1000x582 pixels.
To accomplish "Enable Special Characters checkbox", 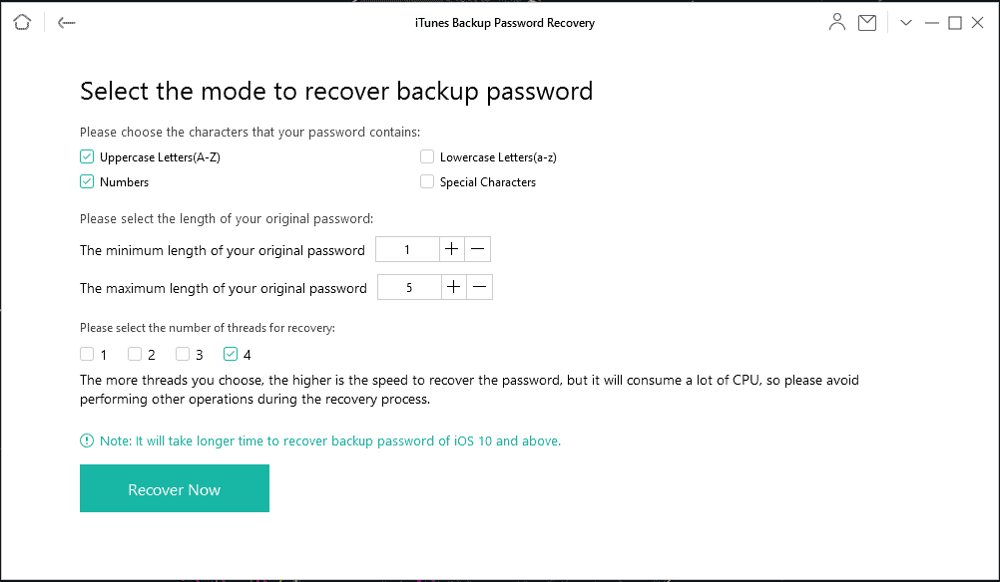I will (x=427, y=181).
